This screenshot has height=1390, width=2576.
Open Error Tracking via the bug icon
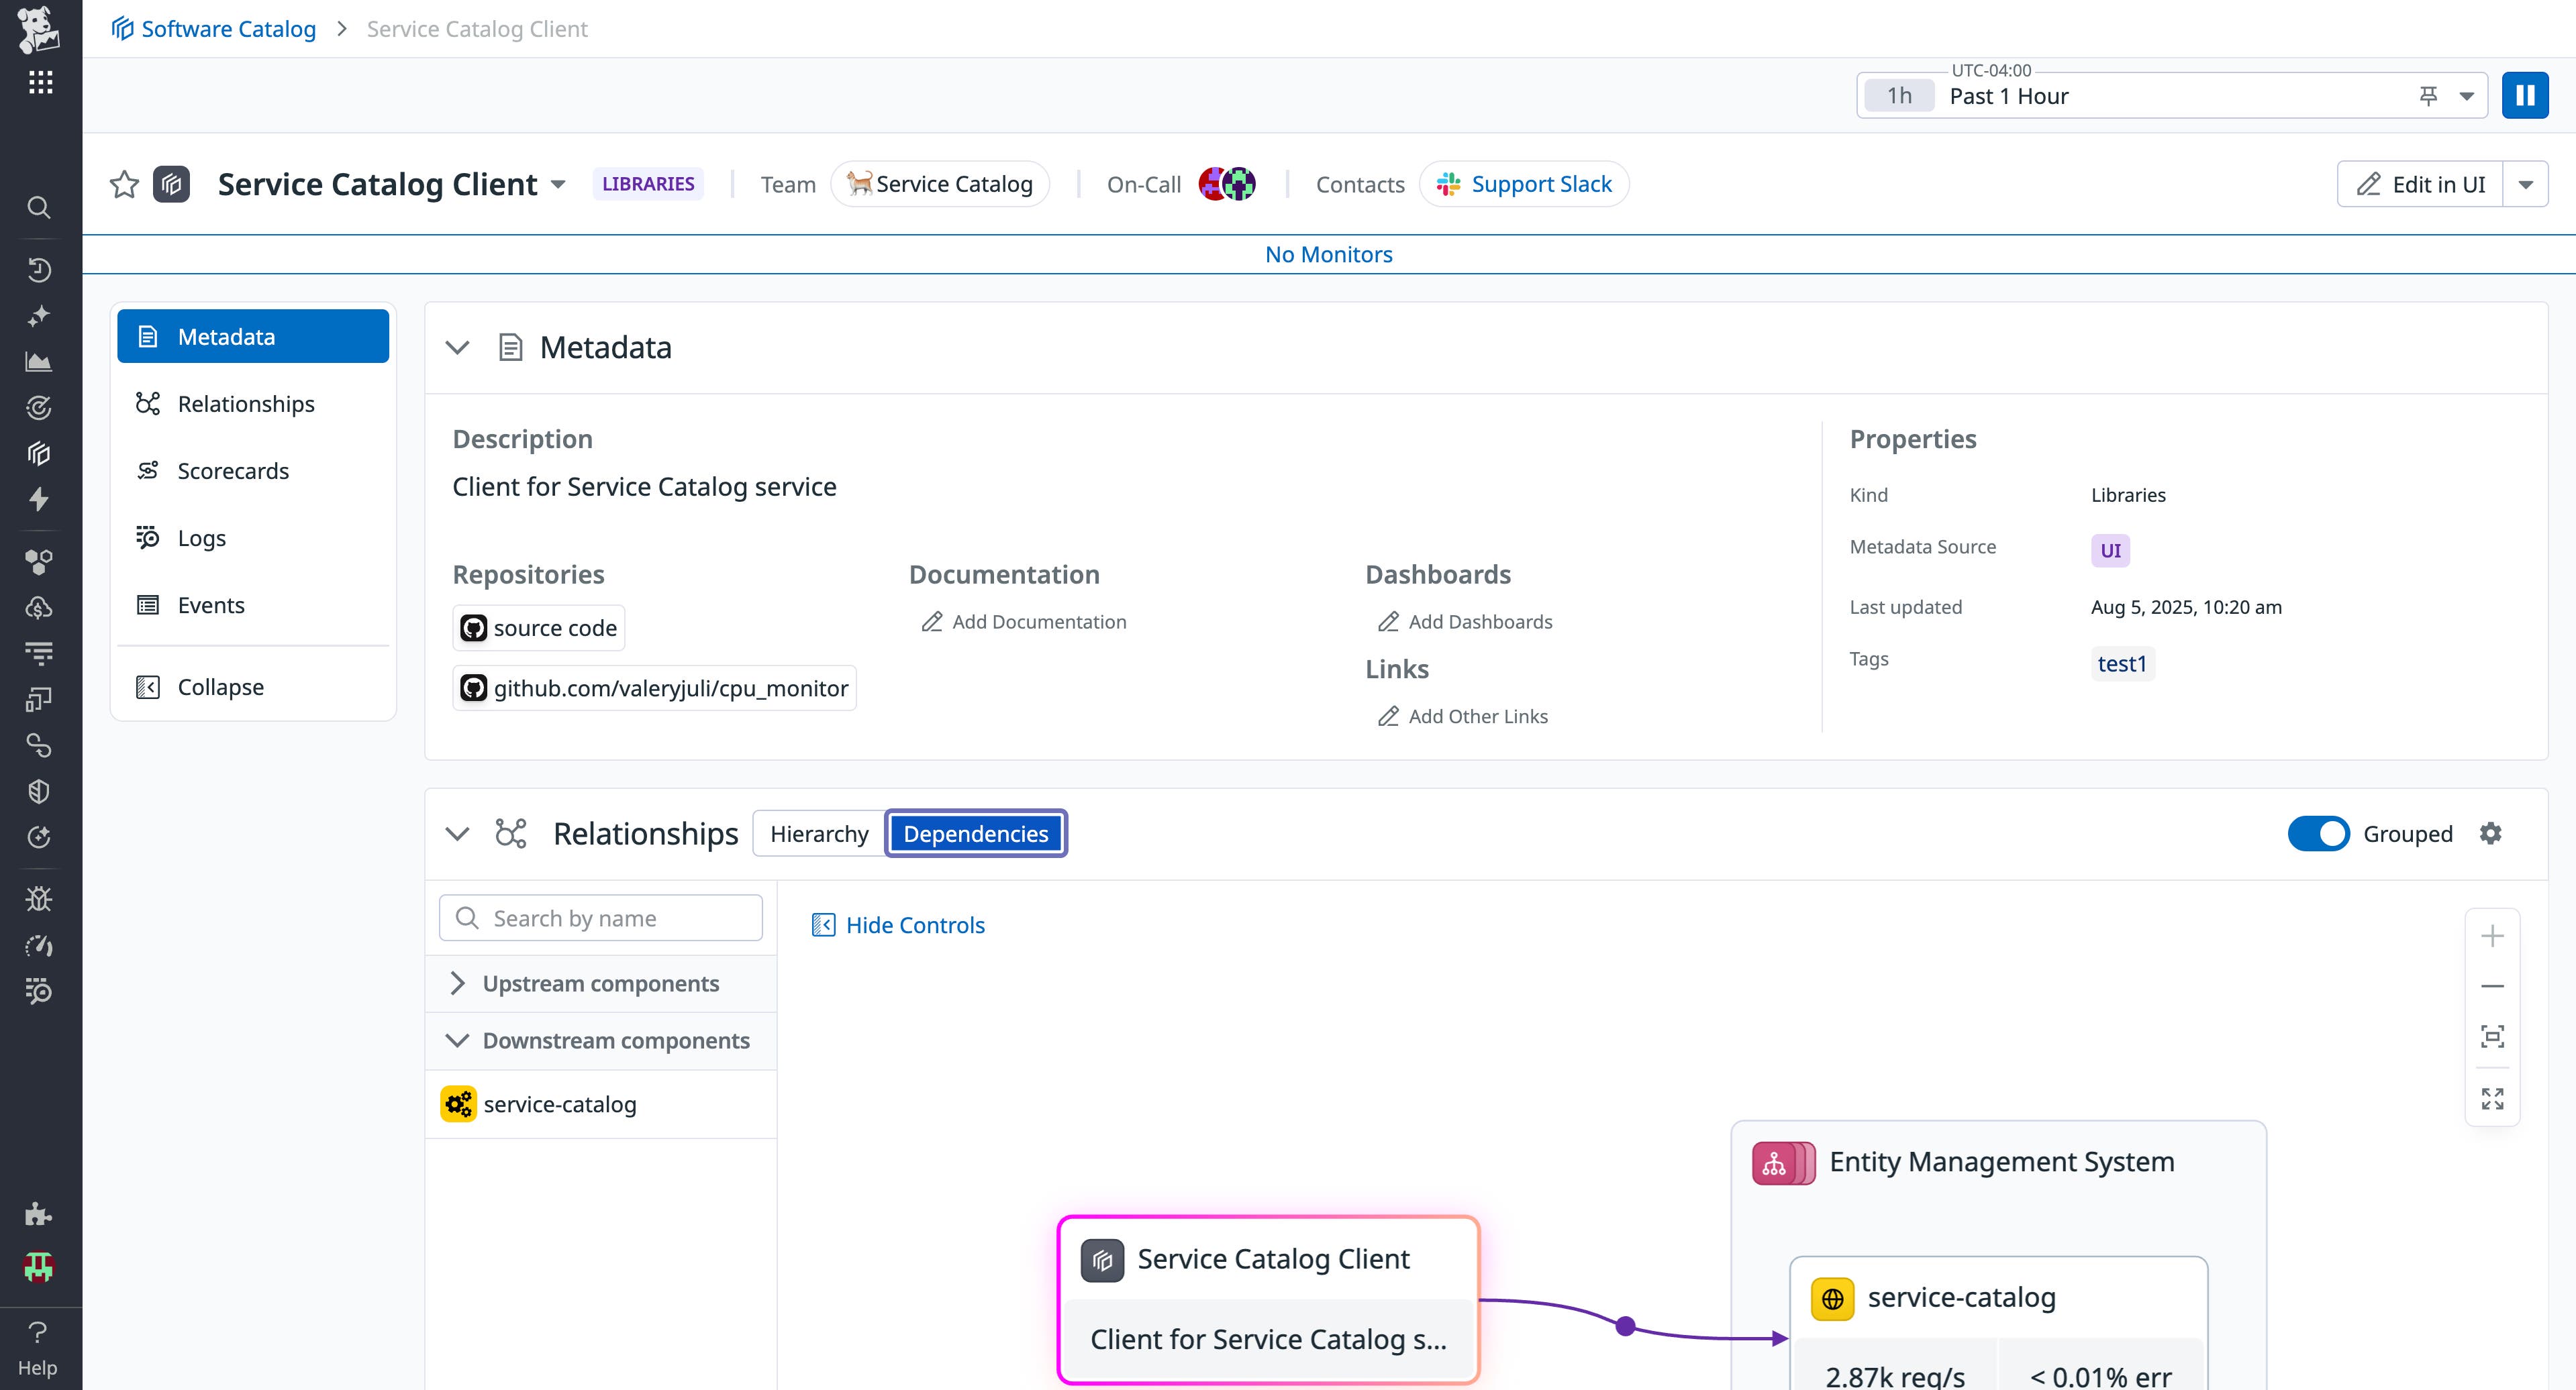click(x=38, y=898)
